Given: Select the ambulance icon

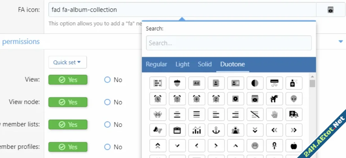Looking at the screenshot, I should [294, 114].
